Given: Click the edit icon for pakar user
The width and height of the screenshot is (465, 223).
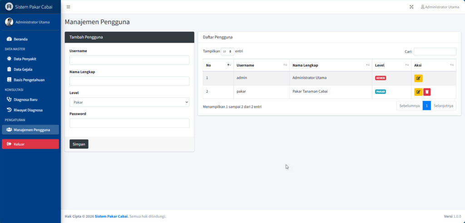Looking at the screenshot, I should (418, 92).
